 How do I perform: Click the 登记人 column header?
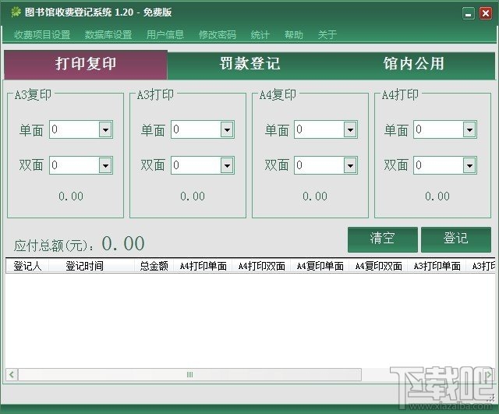[27, 266]
